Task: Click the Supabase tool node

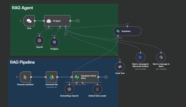Action: 127,31
